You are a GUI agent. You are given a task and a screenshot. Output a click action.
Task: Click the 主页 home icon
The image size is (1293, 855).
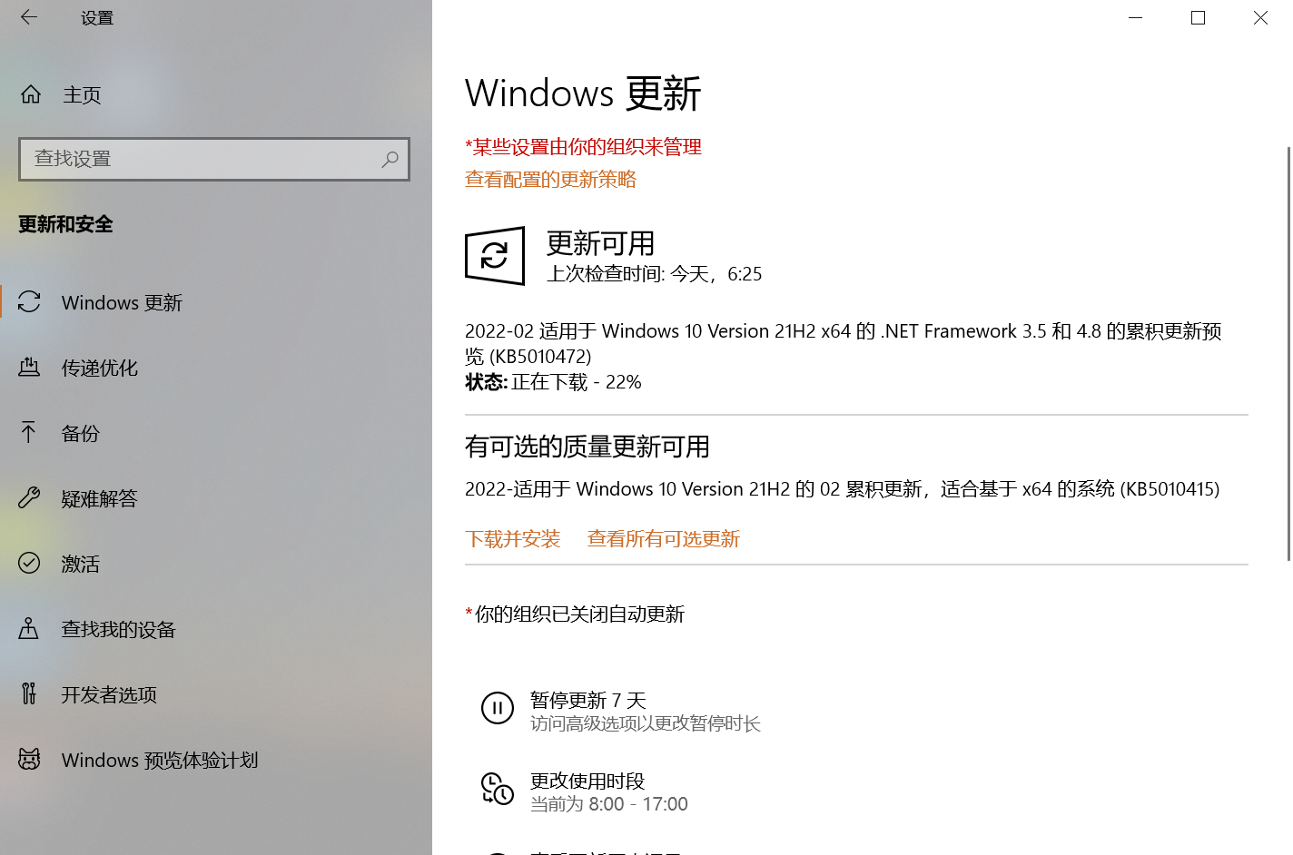(30, 93)
